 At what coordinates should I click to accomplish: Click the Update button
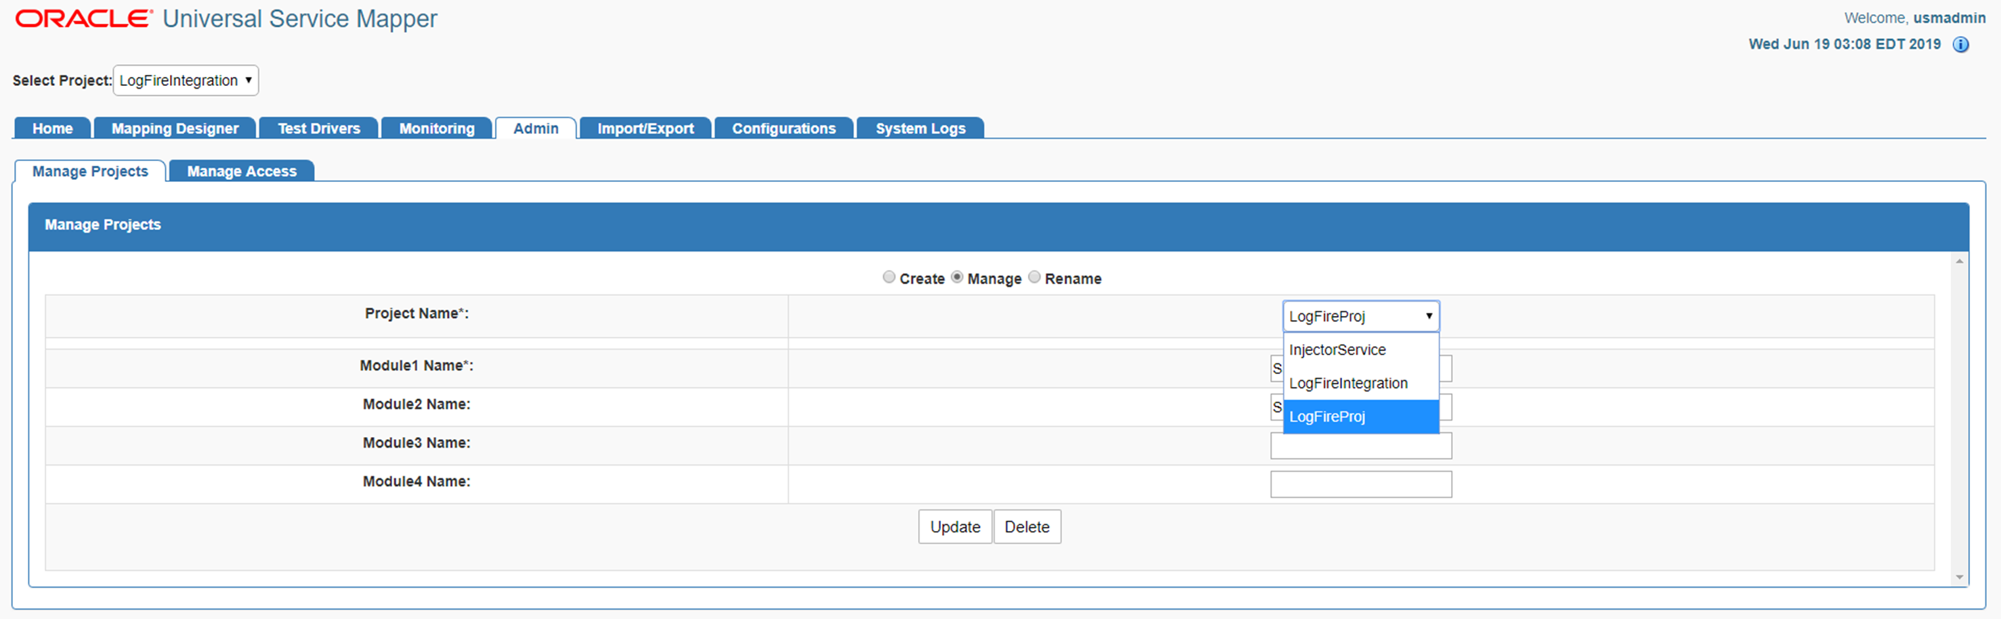click(x=955, y=528)
